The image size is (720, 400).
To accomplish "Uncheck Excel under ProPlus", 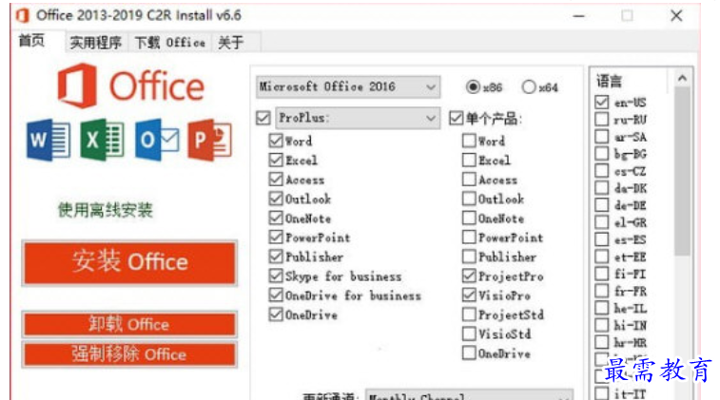I will pos(276,160).
